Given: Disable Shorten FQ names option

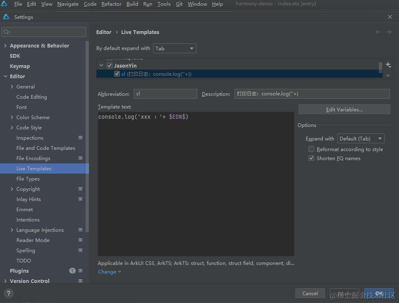Looking at the screenshot, I should point(311,158).
